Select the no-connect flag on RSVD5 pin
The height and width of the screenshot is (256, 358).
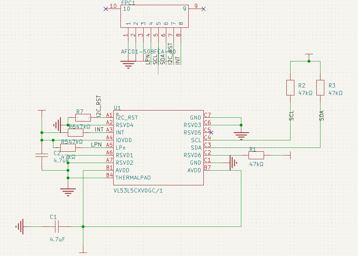[211, 132]
